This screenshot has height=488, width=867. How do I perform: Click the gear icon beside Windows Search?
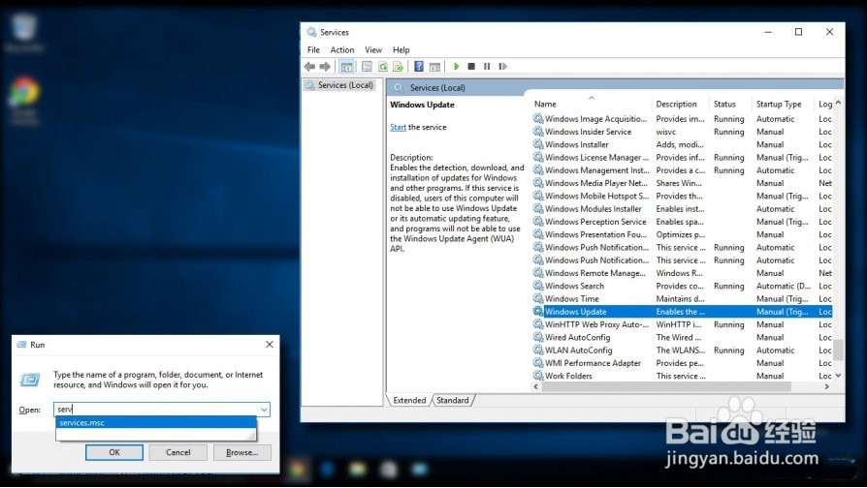tap(538, 286)
